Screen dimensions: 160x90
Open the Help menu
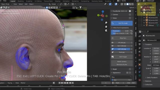coord(5,1)
